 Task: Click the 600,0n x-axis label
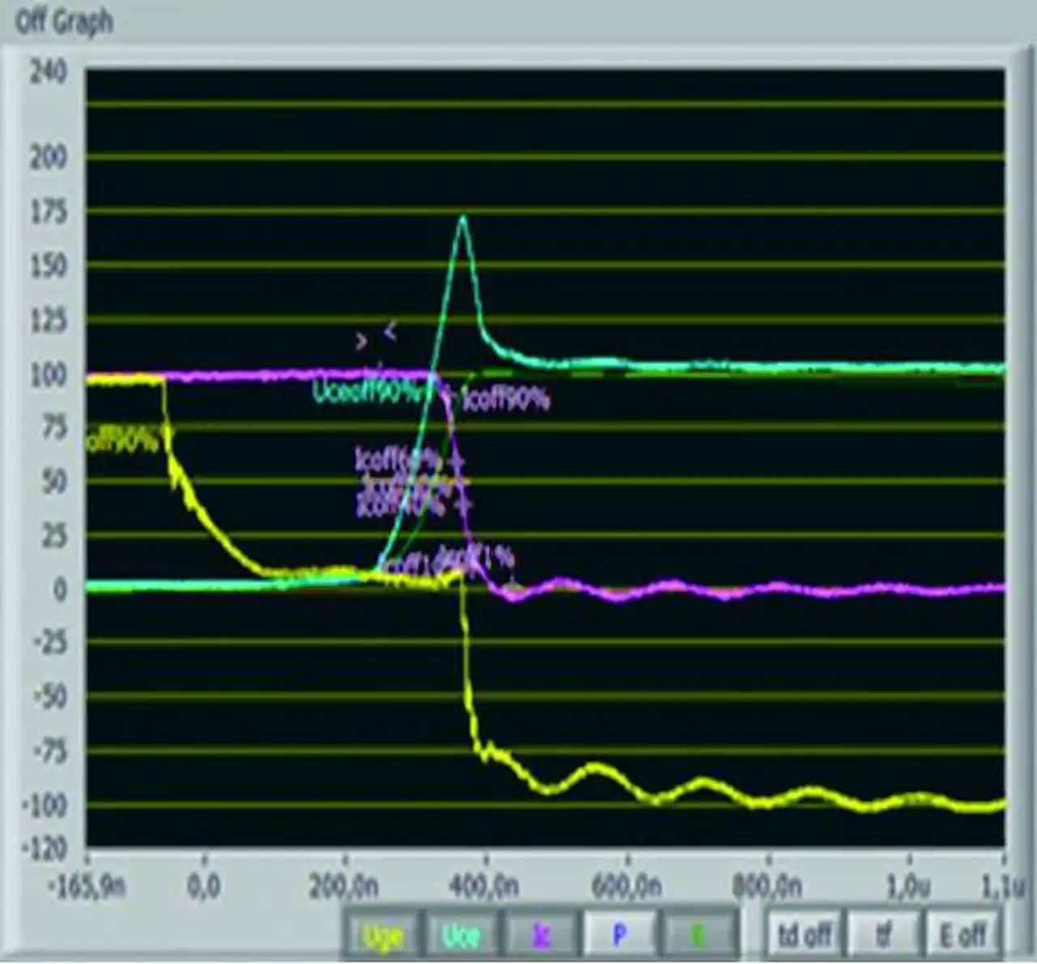[x=626, y=887]
